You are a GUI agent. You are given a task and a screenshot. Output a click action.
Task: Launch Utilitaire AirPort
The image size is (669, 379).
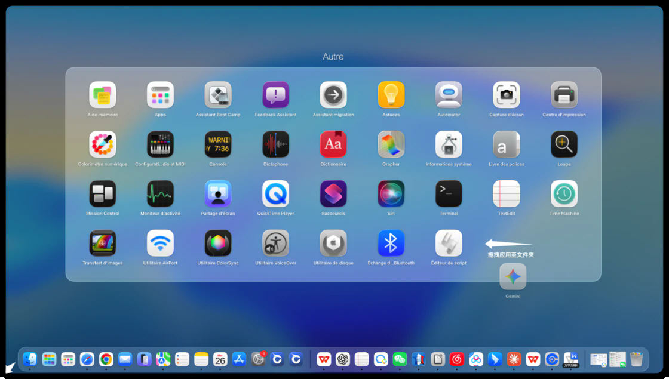pos(160,243)
